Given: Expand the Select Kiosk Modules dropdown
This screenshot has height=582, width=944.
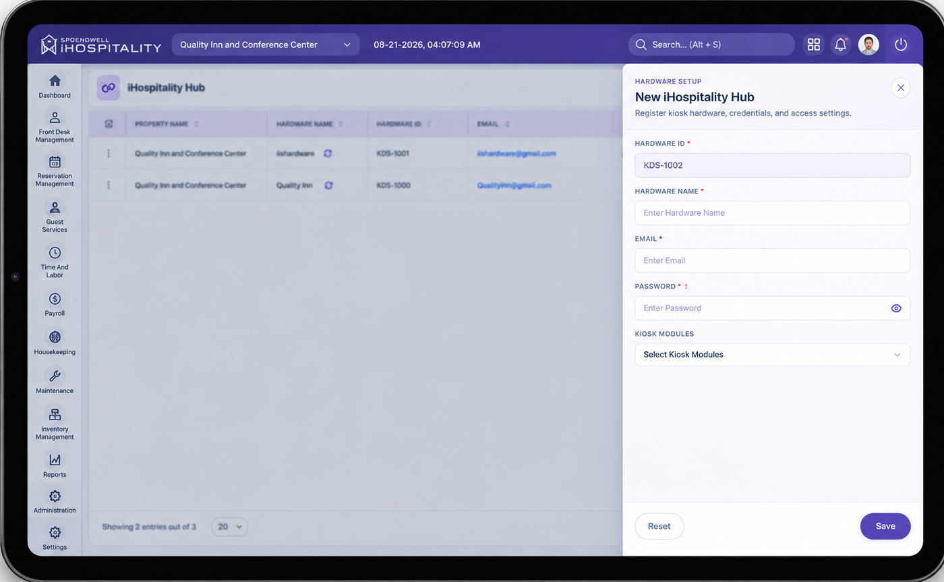Looking at the screenshot, I should coord(773,355).
